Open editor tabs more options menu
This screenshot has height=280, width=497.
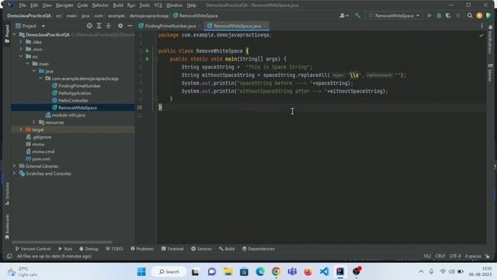pos(481,26)
